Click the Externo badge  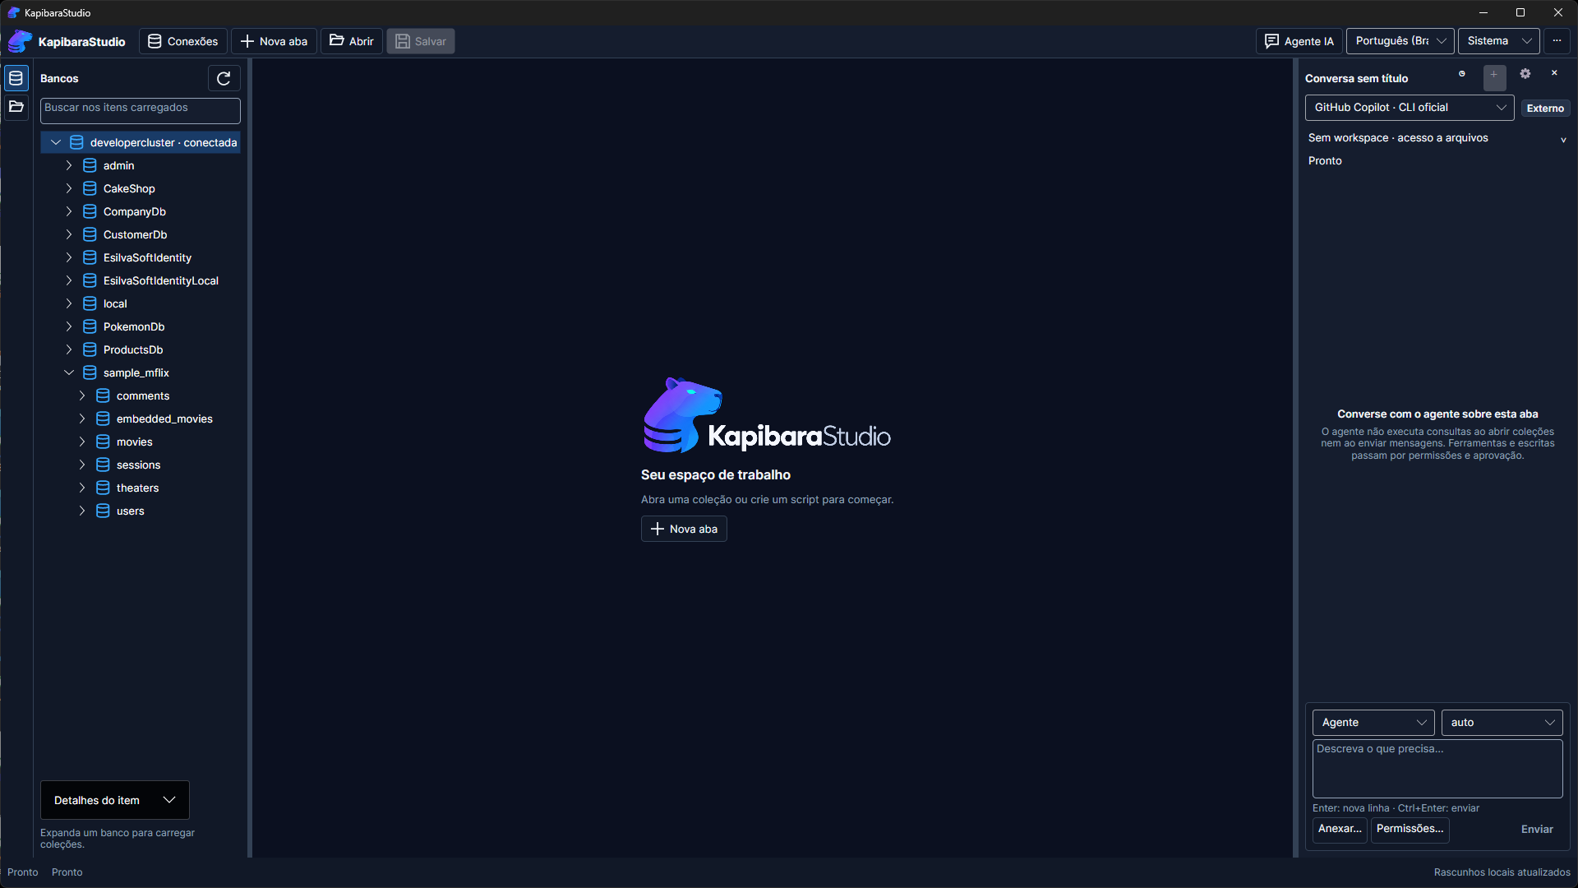click(x=1545, y=109)
